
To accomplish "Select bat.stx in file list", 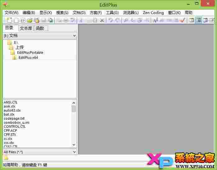I will pyautogui.click(x=9, y=114).
